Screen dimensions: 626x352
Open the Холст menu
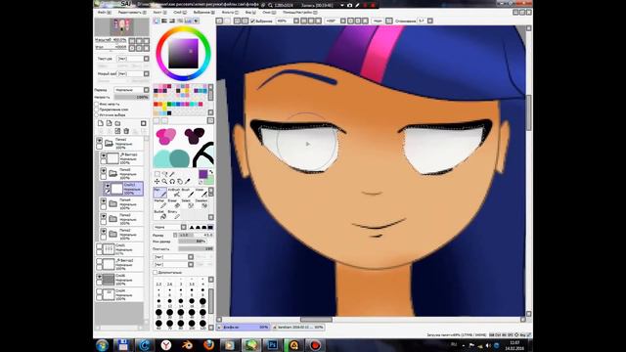click(x=159, y=13)
